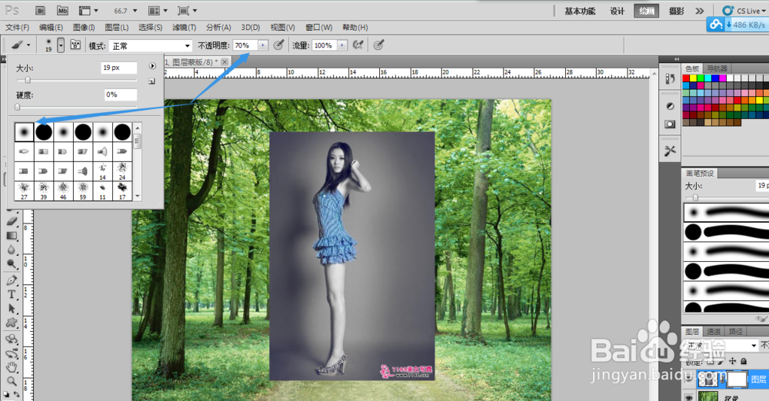The image size is (769, 401).
Task: Open the 视图(V) menu
Action: click(x=282, y=28)
